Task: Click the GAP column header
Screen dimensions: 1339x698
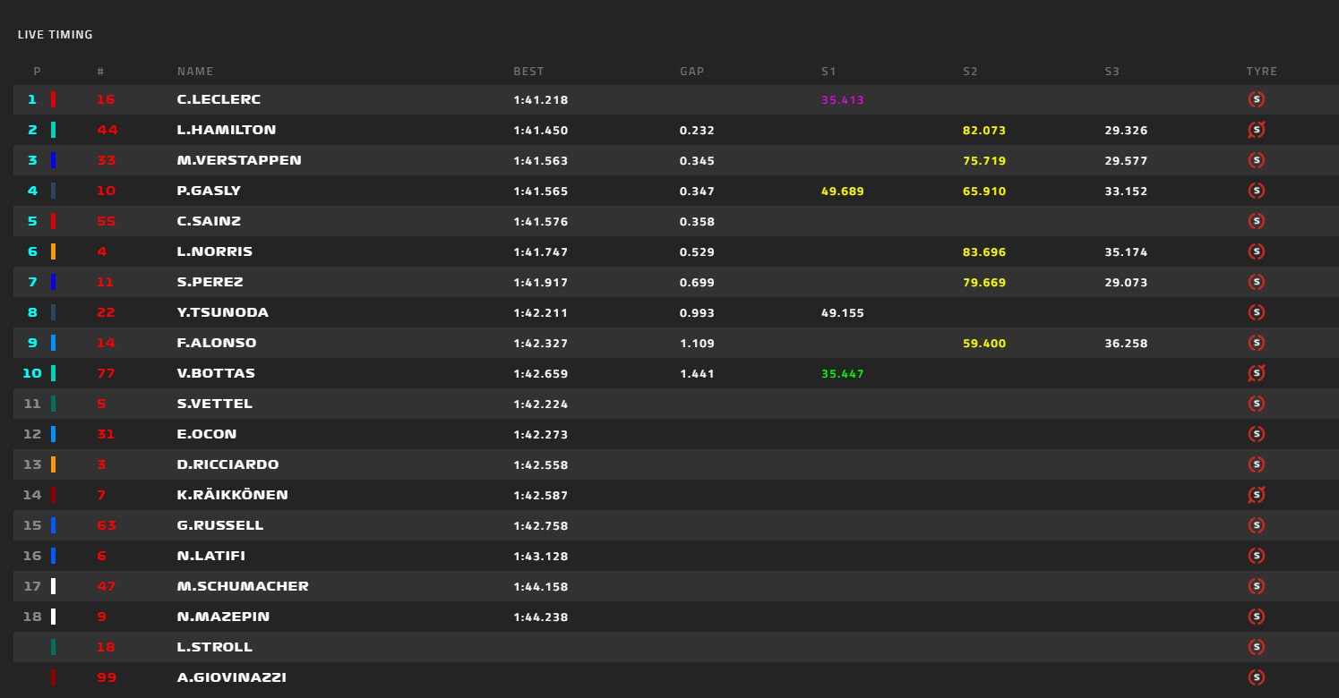Action: coord(691,72)
